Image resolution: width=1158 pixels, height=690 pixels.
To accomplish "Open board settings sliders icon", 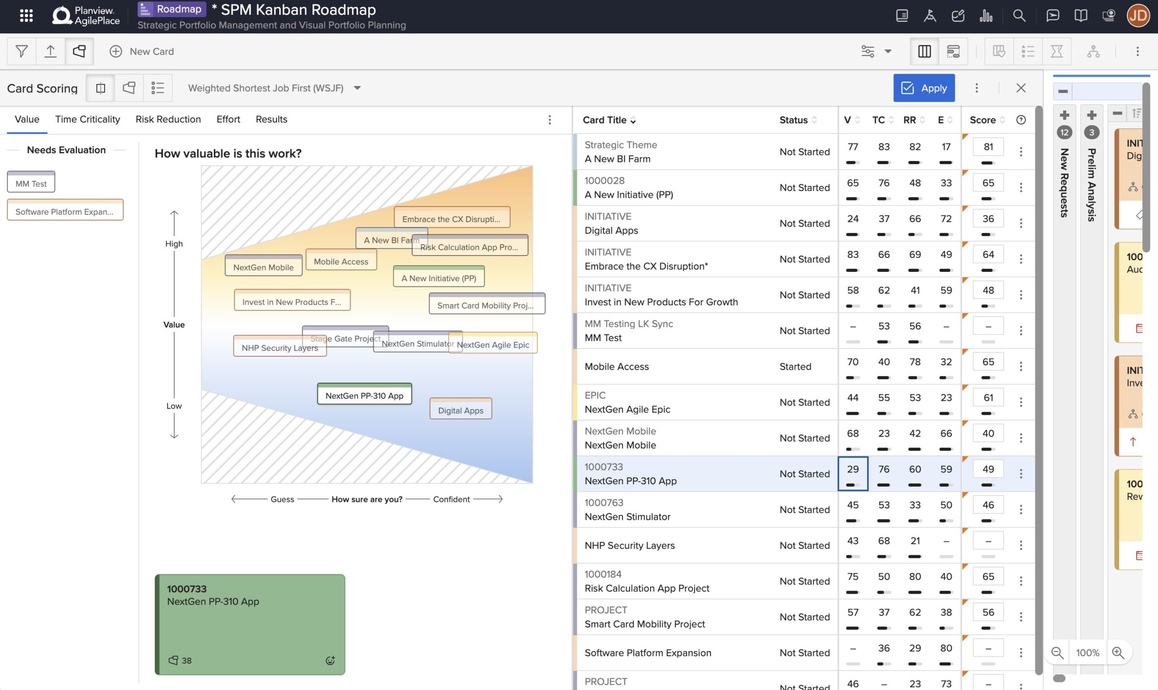I will click(x=868, y=51).
